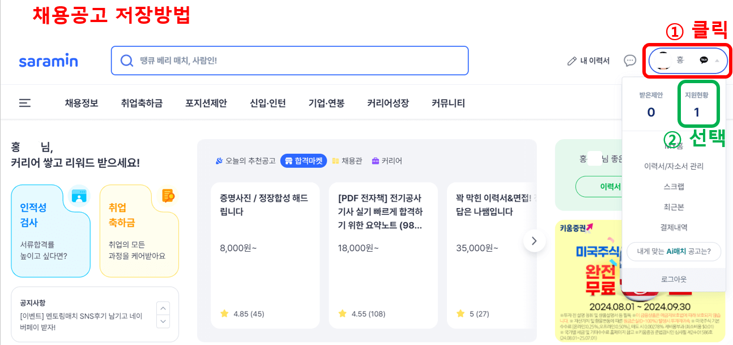Click the saramin logo
Image resolution: width=733 pixels, height=345 pixels.
(x=48, y=61)
